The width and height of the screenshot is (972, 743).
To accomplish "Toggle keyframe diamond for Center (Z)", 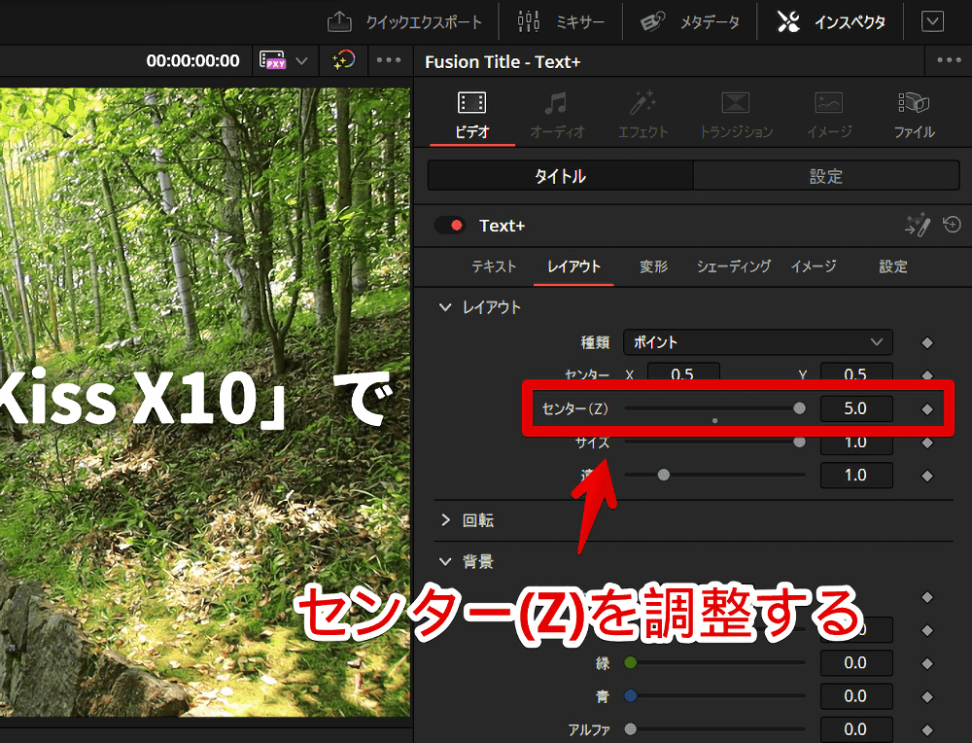I will [927, 409].
